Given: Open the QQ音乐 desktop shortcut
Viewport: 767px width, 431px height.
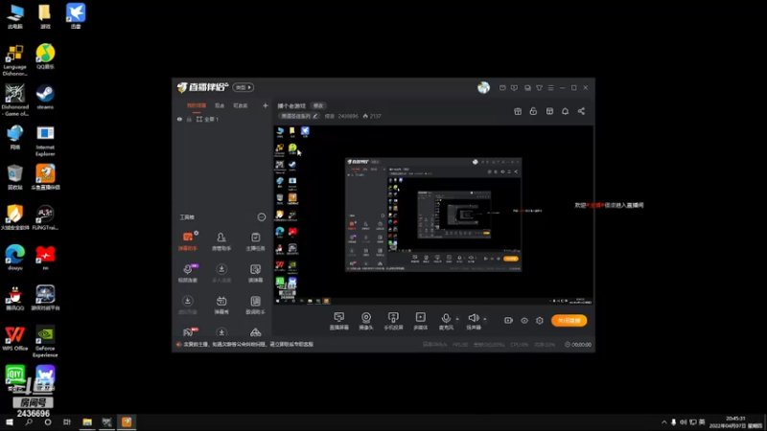Looking at the screenshot, I should [x=45, y=57].
